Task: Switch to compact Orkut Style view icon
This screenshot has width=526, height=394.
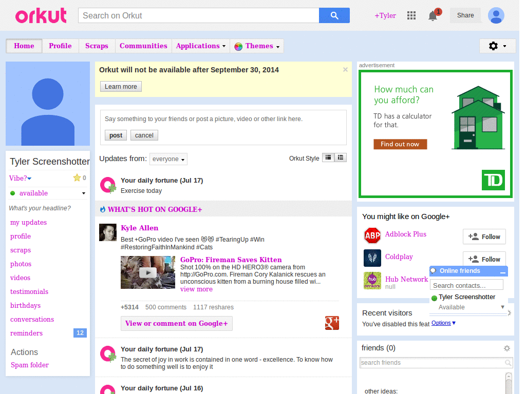Action: tap(328, 157)
